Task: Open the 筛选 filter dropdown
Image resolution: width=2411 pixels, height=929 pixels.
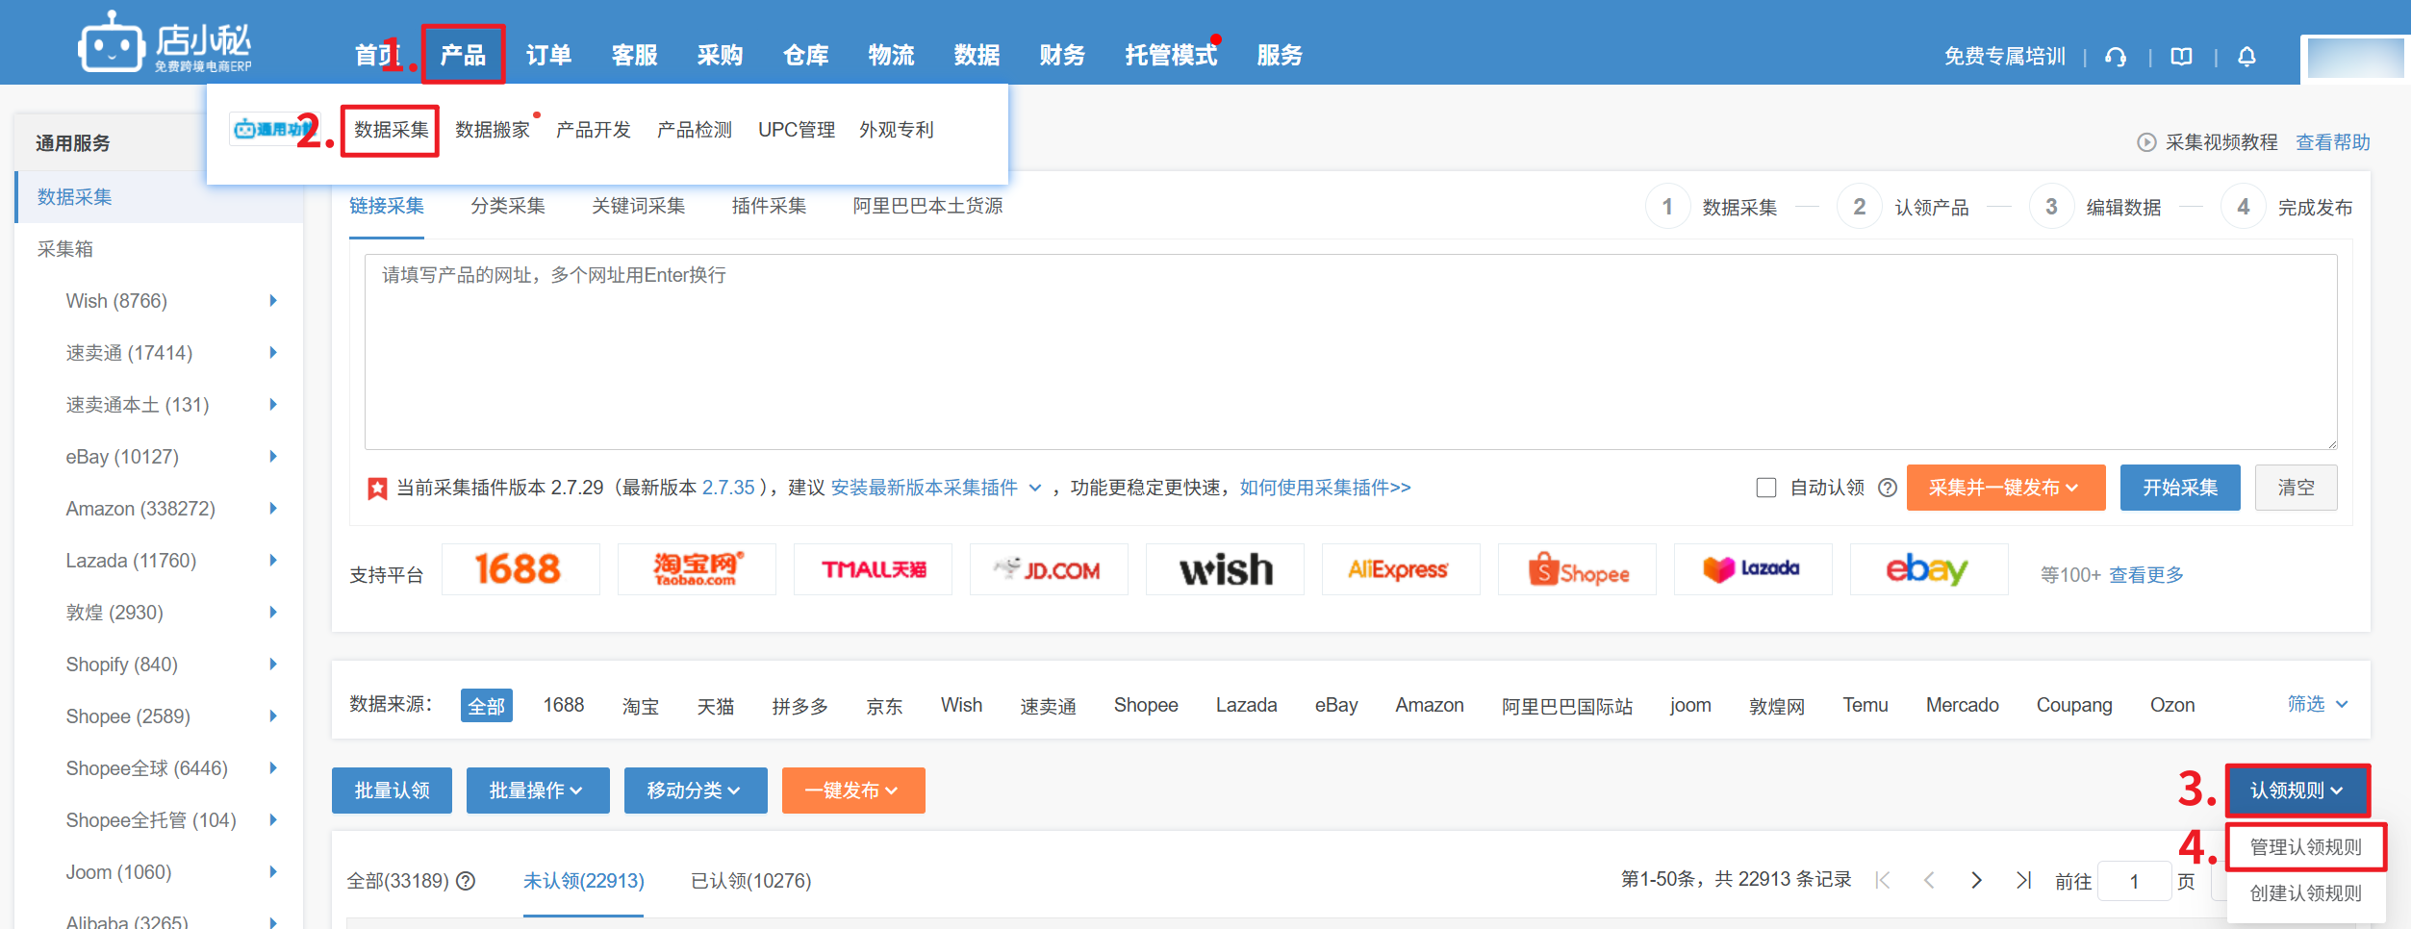Action: 2317,705
